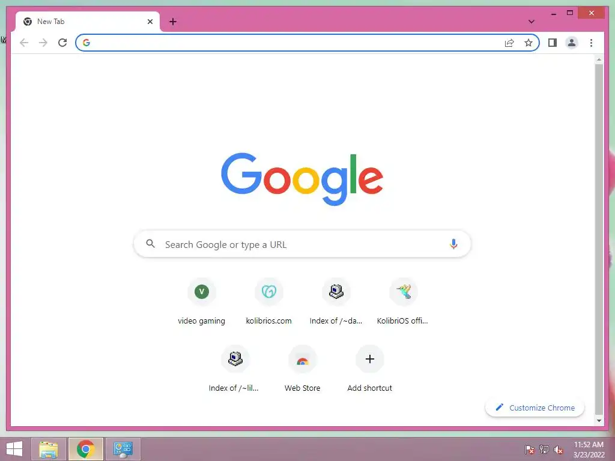
Task: Open the Index of /~lil... shortcut
Action: point(235,369)
